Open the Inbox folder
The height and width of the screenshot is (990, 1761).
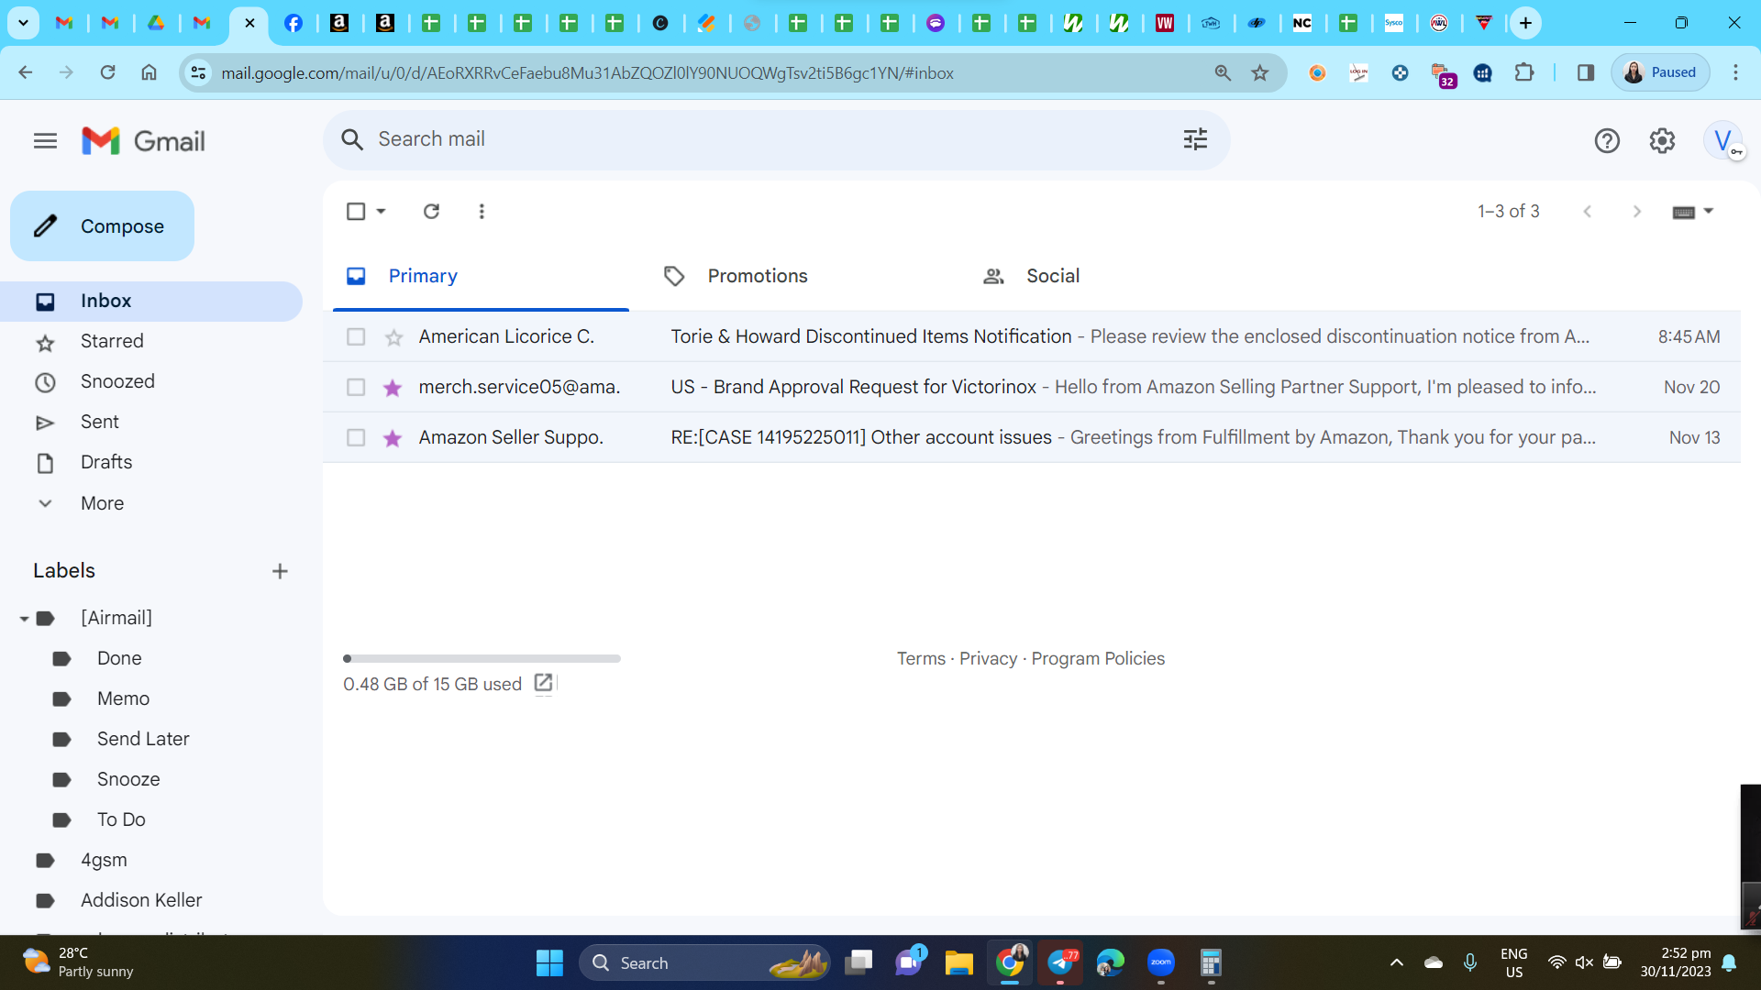tap(151, 302)
